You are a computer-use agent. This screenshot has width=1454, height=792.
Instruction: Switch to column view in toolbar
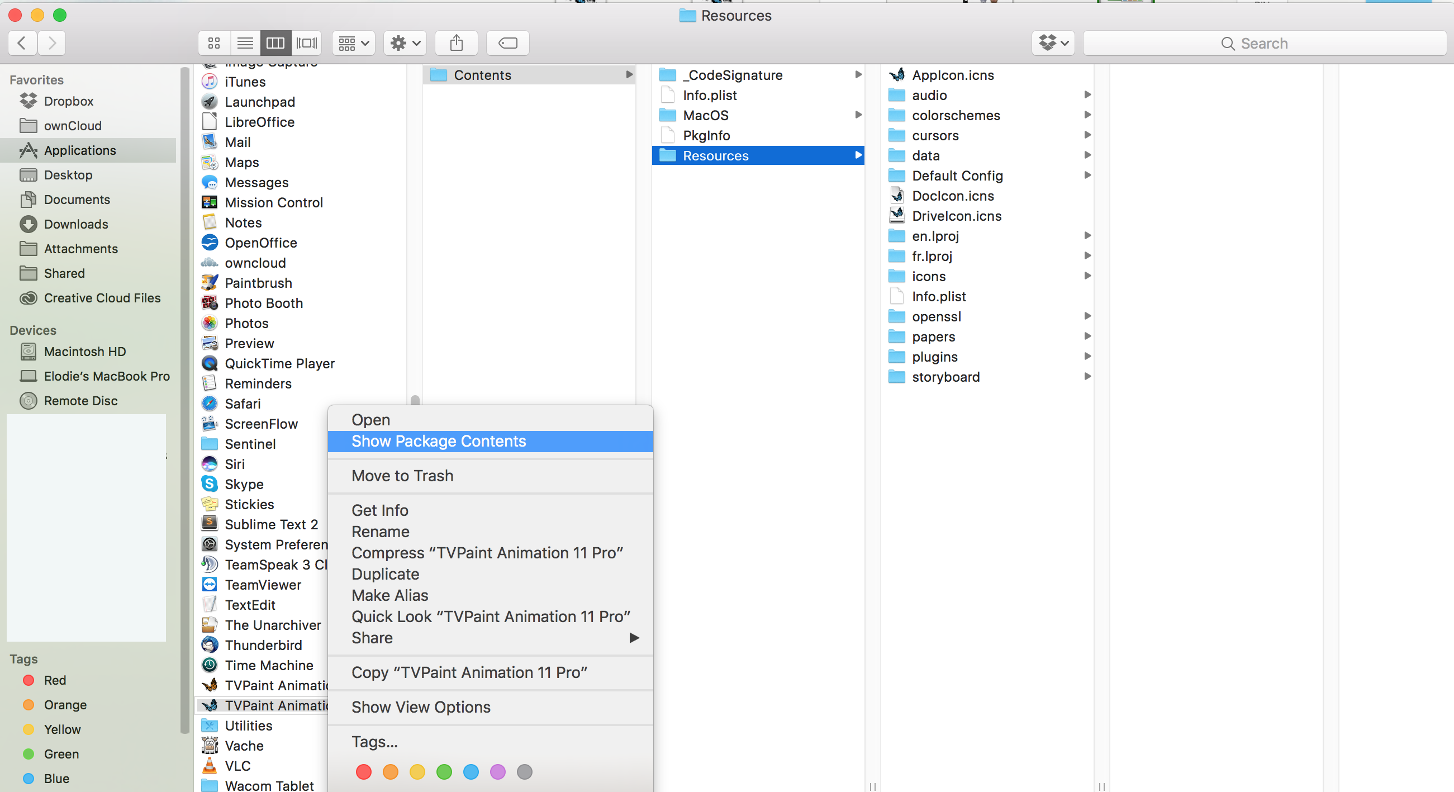275,43
